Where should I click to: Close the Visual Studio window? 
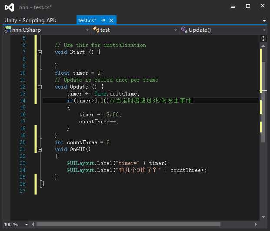coord(263,6)
